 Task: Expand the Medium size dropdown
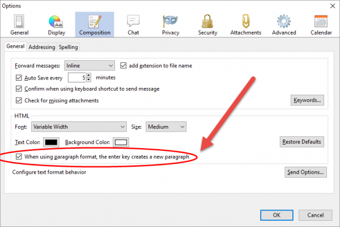pyautogui.click(x=166, y=127)
